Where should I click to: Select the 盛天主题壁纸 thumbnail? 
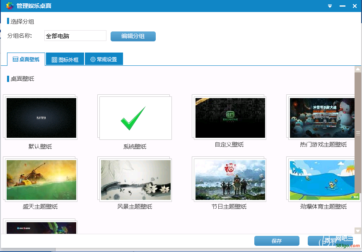click(x=41, y=180)
